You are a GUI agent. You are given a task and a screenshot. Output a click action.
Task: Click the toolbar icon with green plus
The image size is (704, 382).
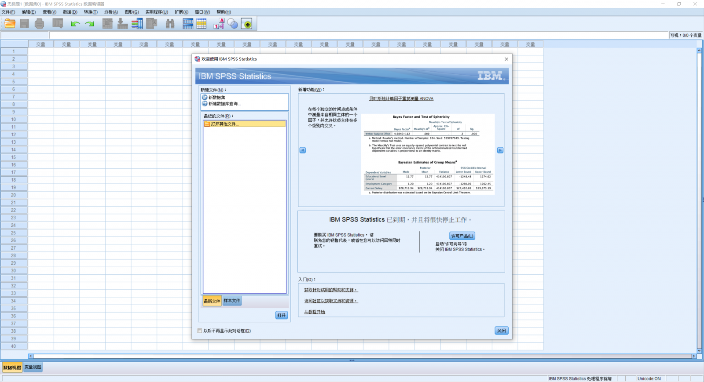click(247, 24)
